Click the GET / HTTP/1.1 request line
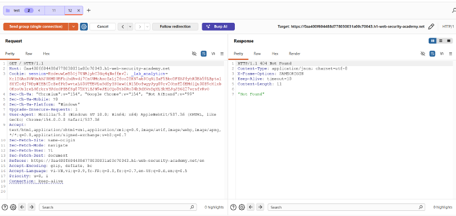 26,63
